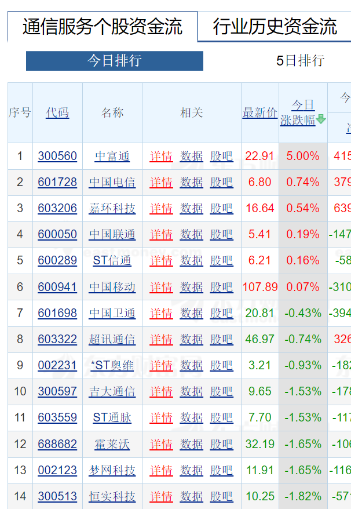Click the 46.97 price cell

click(x=260, y=339)
